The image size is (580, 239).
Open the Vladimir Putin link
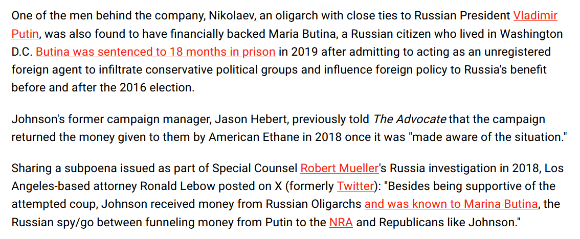[x=535, y=16]
